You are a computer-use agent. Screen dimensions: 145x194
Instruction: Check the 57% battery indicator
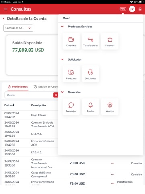click(139, 2)
